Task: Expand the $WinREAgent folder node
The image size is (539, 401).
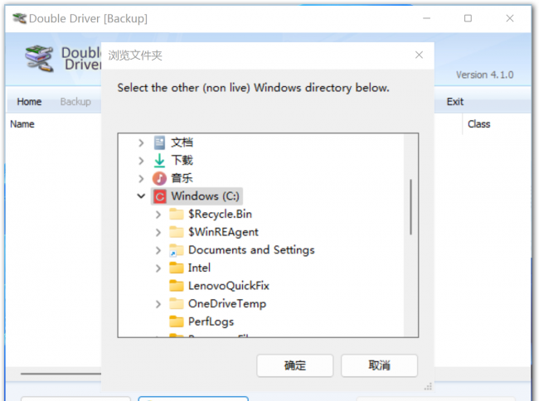Action: coord(158,233)
